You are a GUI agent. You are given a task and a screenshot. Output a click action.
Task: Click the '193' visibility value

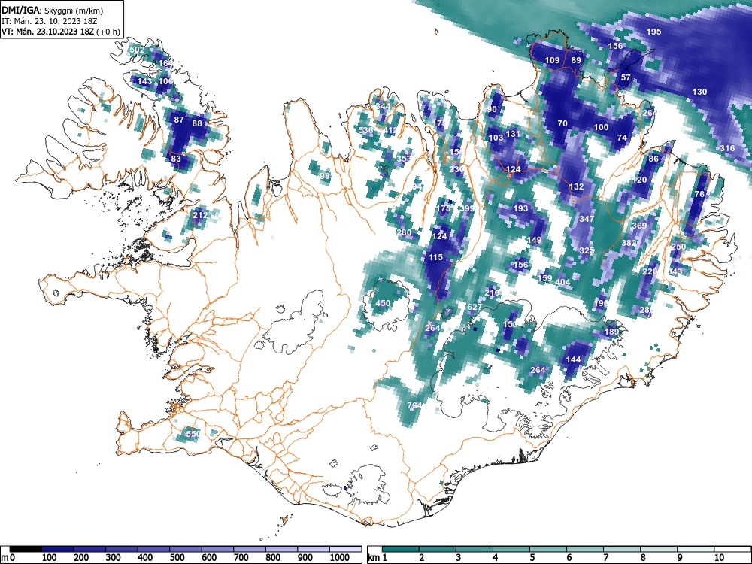coord(521,208)
